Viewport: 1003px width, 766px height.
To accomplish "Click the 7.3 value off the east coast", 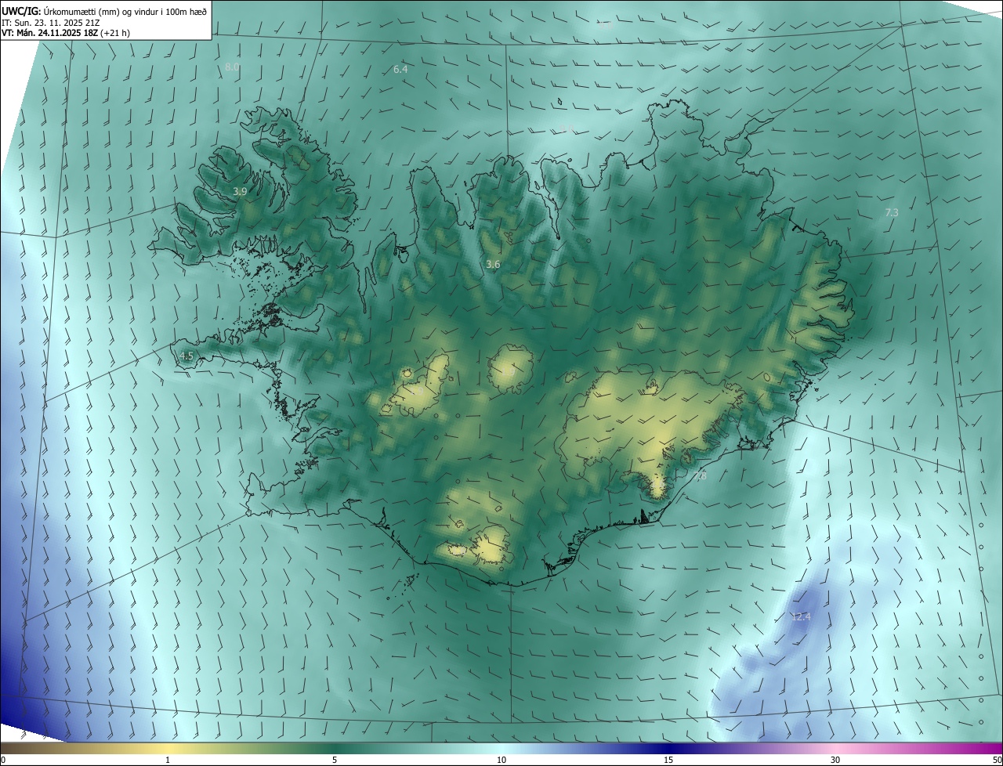I will point(892,212).
